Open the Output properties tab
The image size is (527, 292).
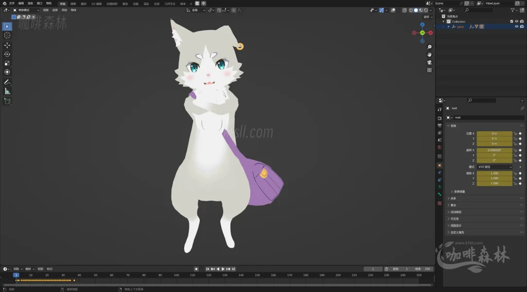440,126
